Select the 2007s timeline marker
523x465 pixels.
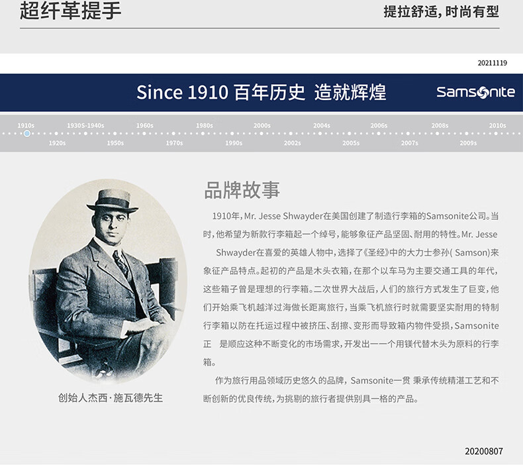pos(408,134)
